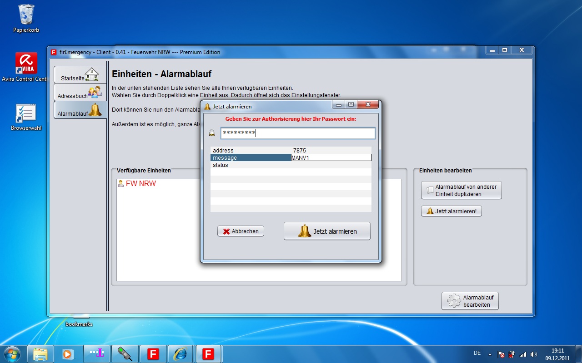Open Avira Control Center desktop icon
Image resolution: width=582 pixels, height=363 pixels.
point(26,67)
